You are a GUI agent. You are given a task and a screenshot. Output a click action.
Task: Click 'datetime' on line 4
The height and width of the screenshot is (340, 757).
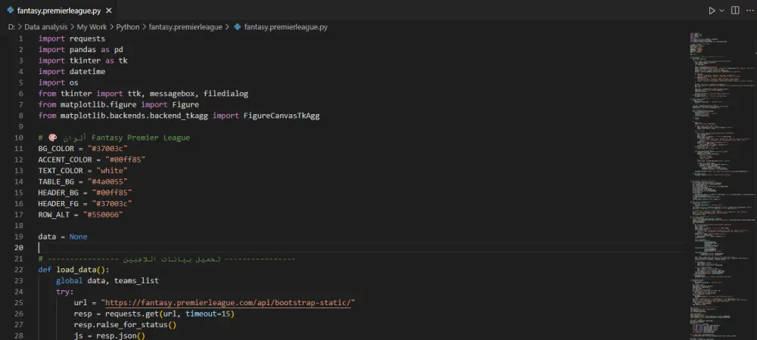coord(87,71)
